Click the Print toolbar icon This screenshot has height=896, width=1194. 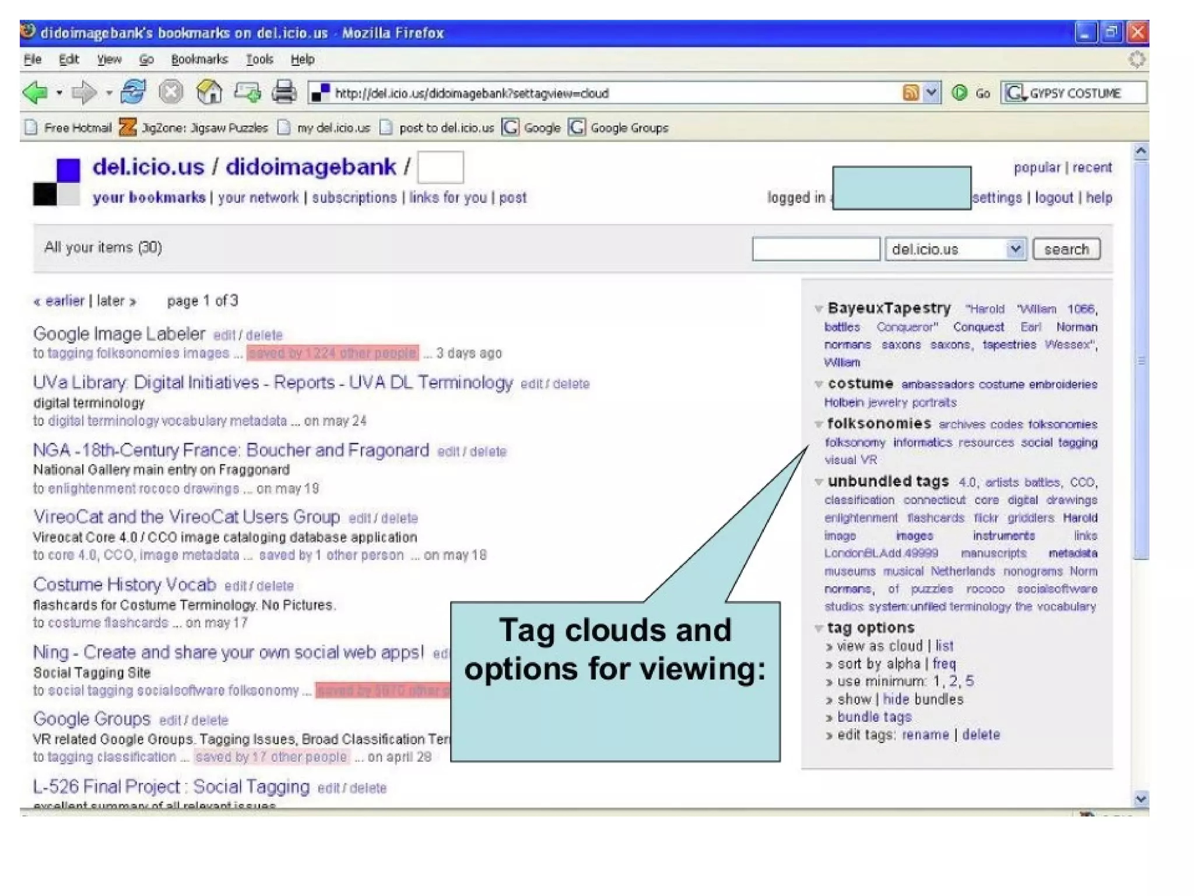click(284, 92)
